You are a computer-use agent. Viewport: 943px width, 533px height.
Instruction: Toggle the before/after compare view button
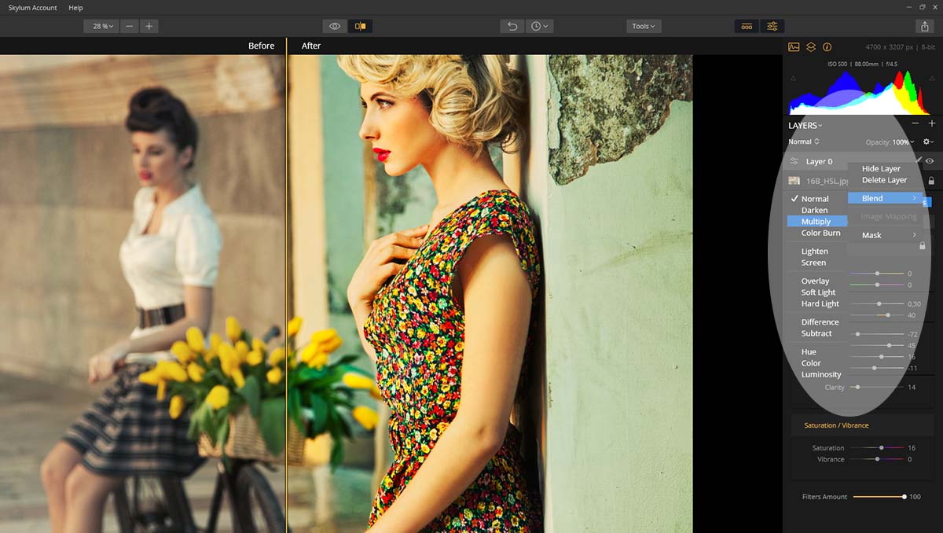360,26
